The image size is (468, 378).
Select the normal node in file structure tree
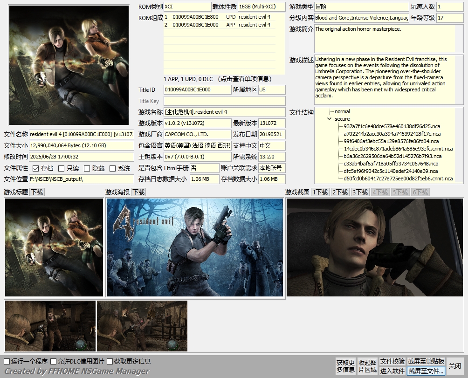click(x=342, y=111)
